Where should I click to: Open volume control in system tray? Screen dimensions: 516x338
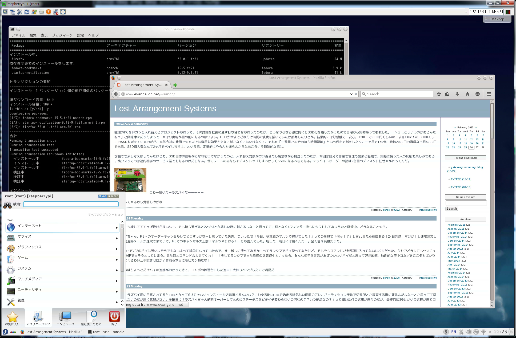point(468,332)
